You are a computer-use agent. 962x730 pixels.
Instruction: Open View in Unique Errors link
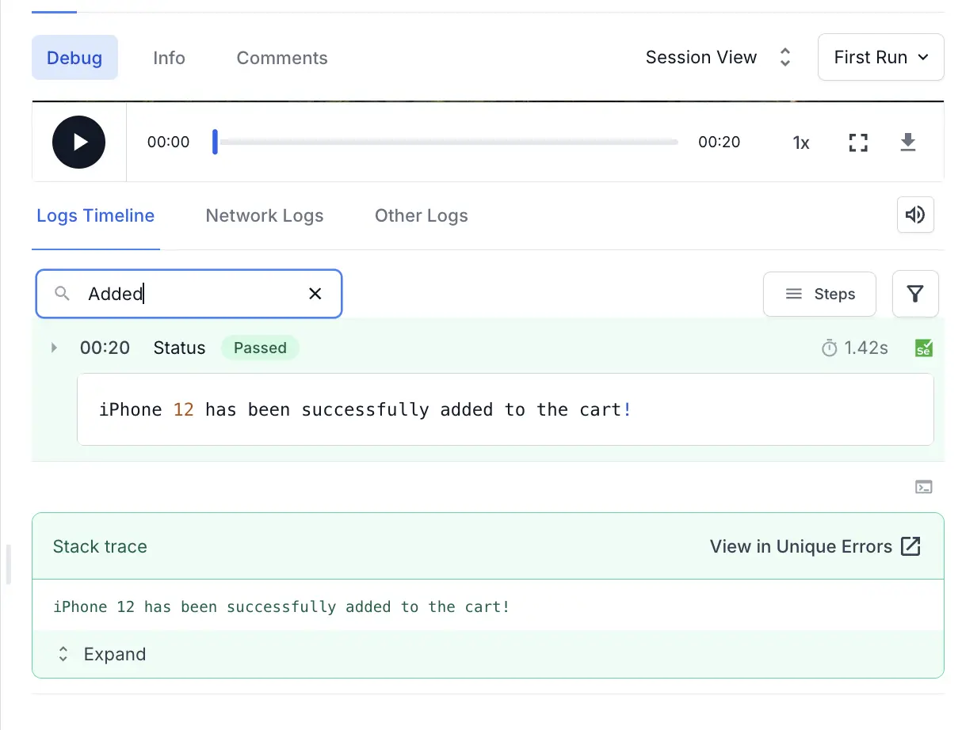(815, 546)
